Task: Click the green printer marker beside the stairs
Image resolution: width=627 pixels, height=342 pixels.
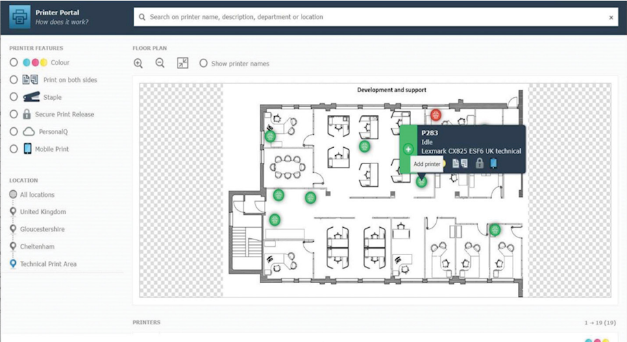Action: point(275,220)
